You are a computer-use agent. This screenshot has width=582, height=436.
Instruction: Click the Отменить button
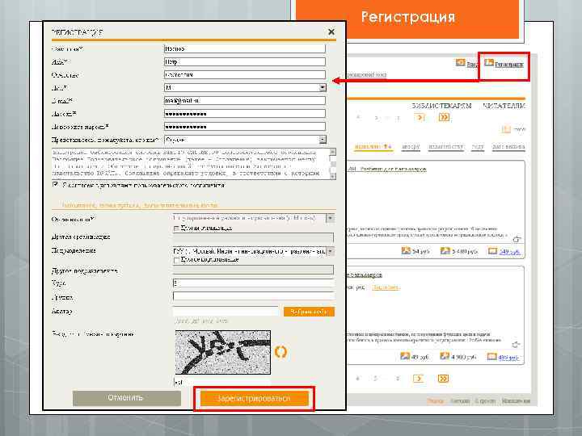127,398
